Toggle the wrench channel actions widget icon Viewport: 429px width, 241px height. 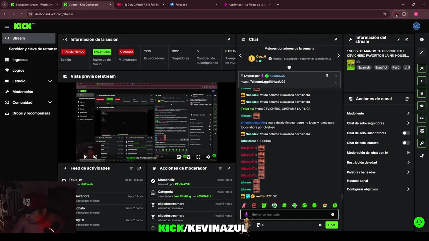(x=422, y=143)
